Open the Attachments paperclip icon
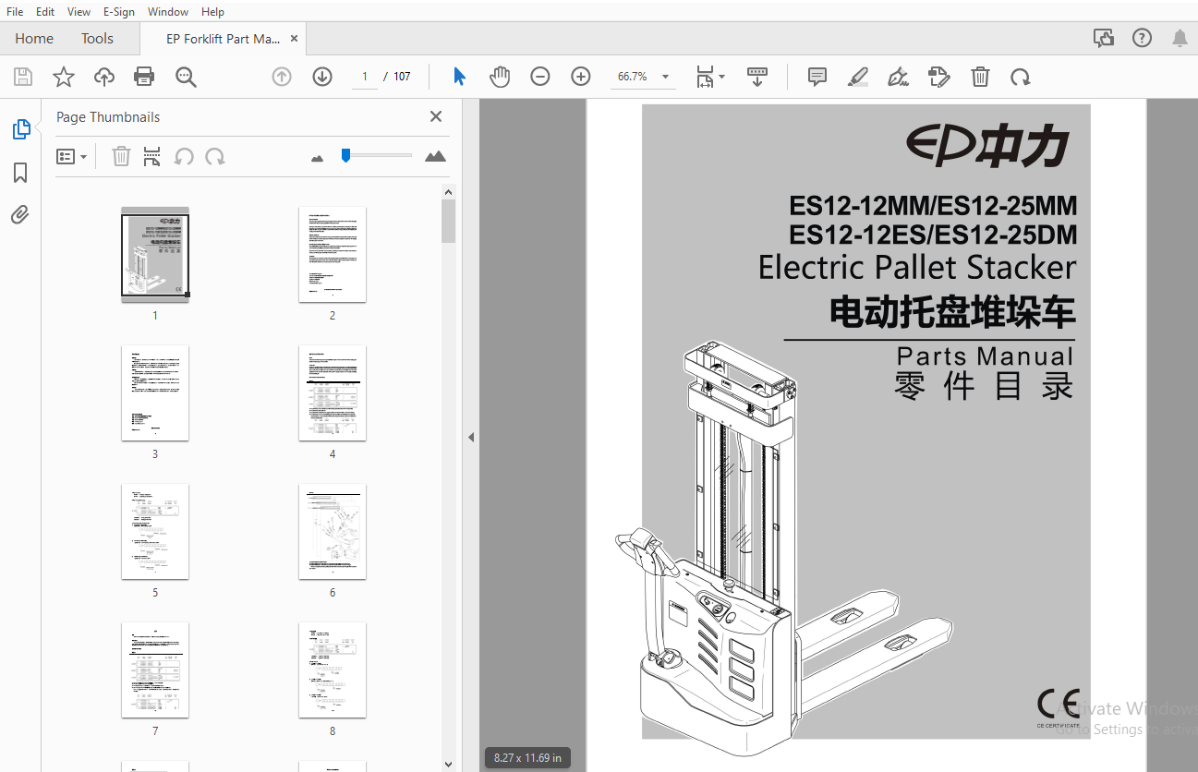The image size is (1198, 772). 20,215
